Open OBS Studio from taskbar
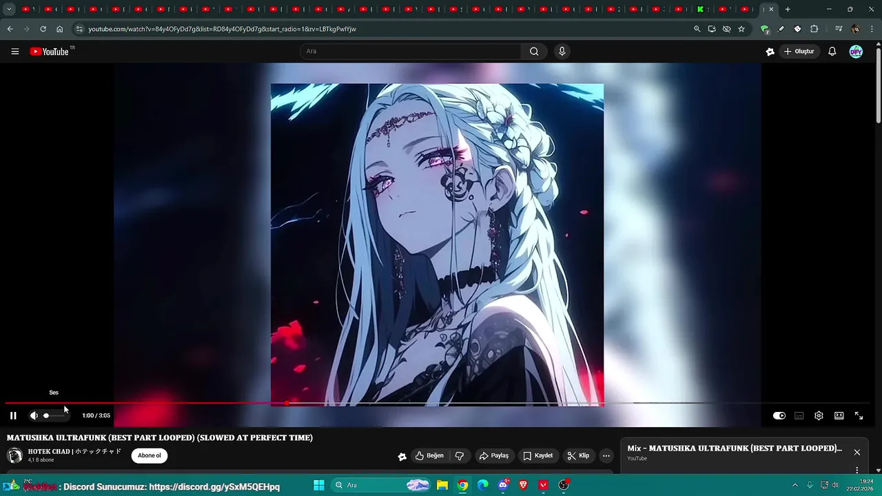Viewport: 882px width, 496px height. pos(564,485)
